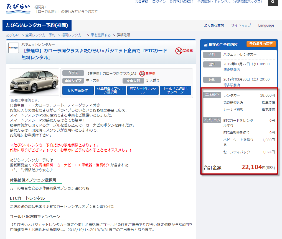Click the カーナビ搭載 標準装備 row
Image resolution: width=282 pixels, height=239 pixels.
point(249,110)
